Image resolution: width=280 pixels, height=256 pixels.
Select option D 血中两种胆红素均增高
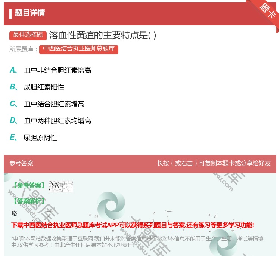pos(50,121)
